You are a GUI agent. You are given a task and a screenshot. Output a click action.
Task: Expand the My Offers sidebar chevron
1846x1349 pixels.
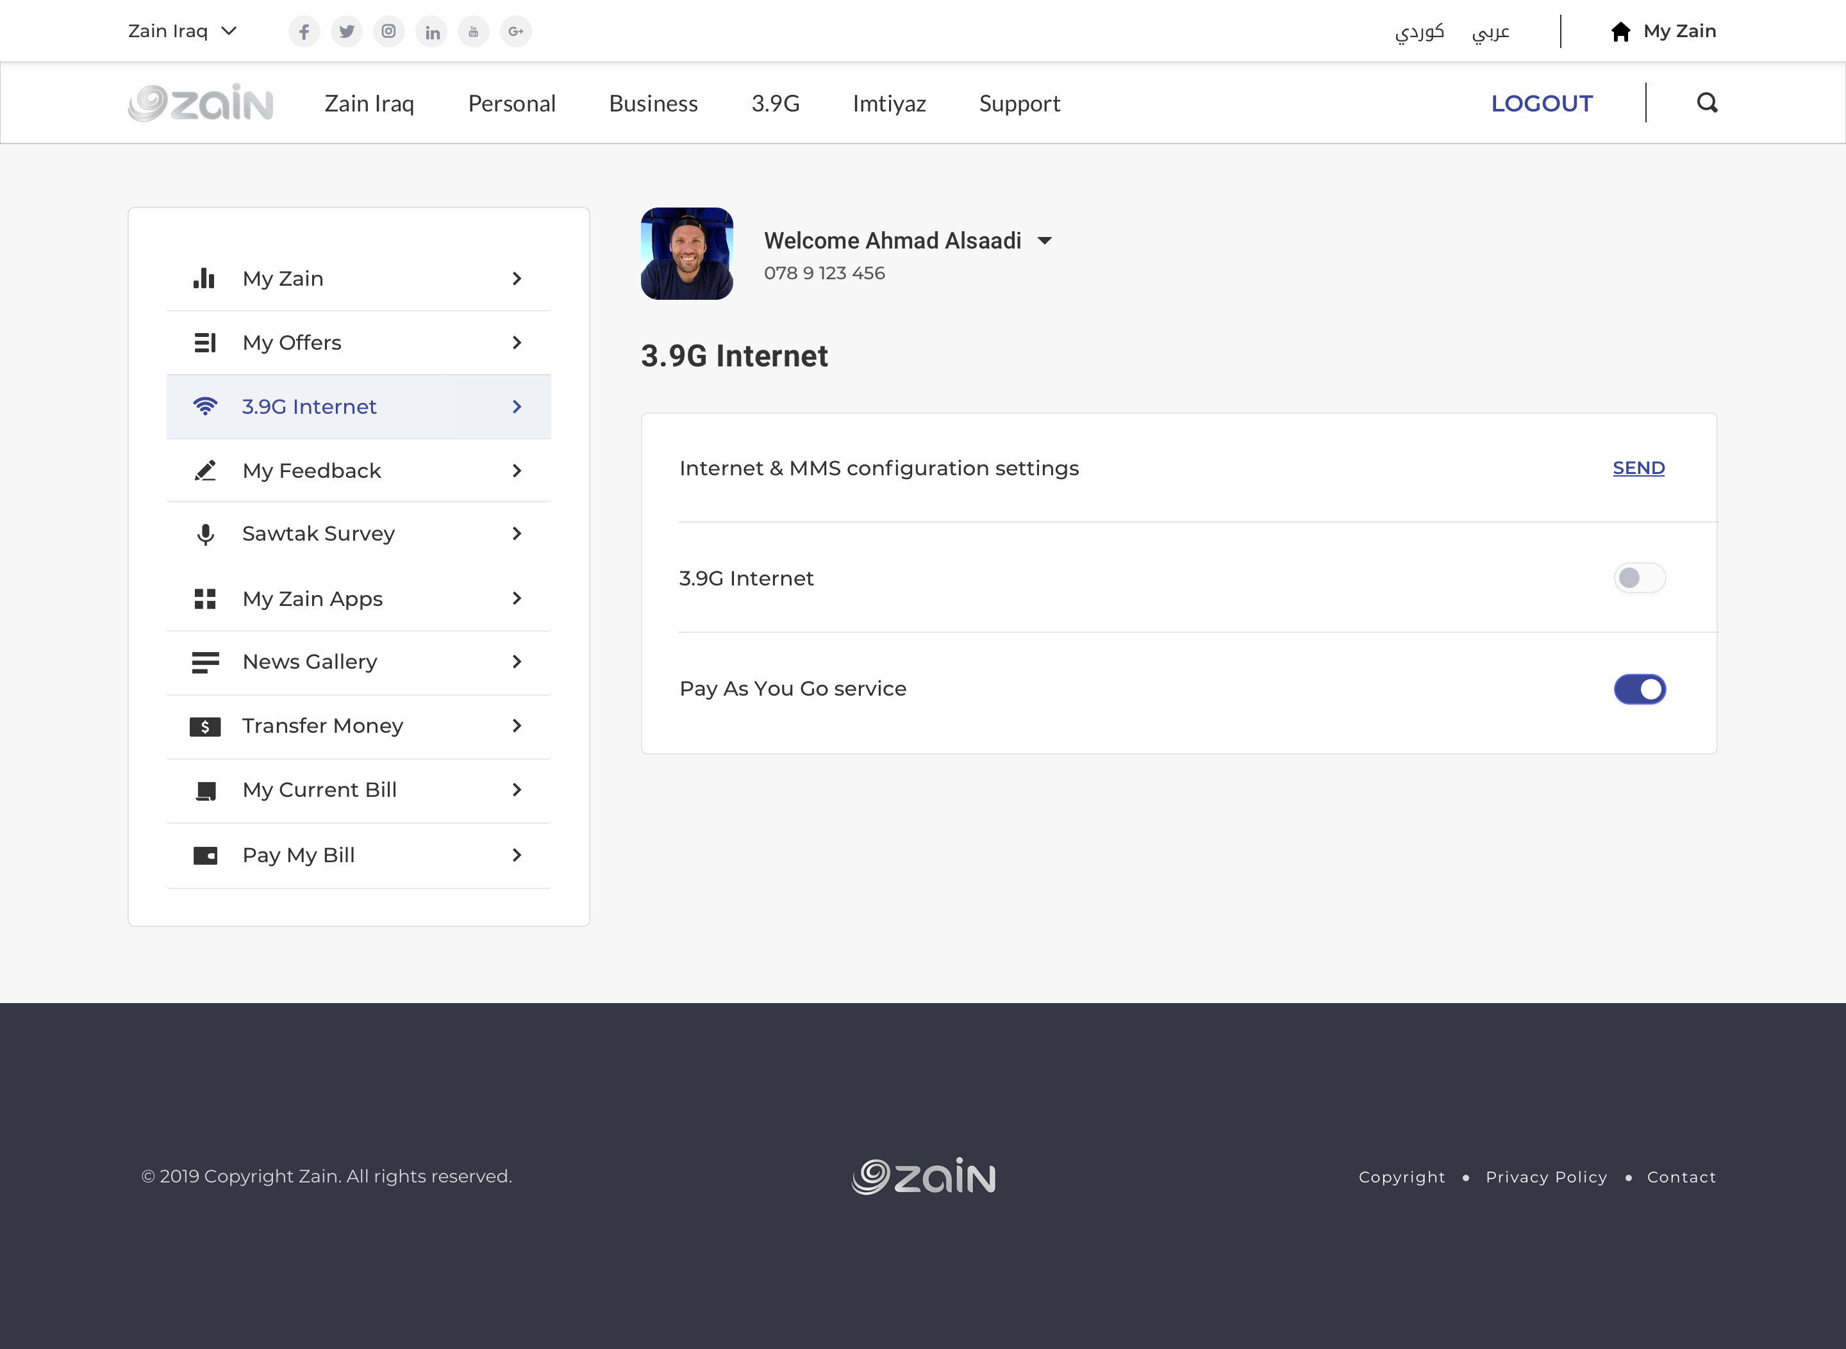517,343
